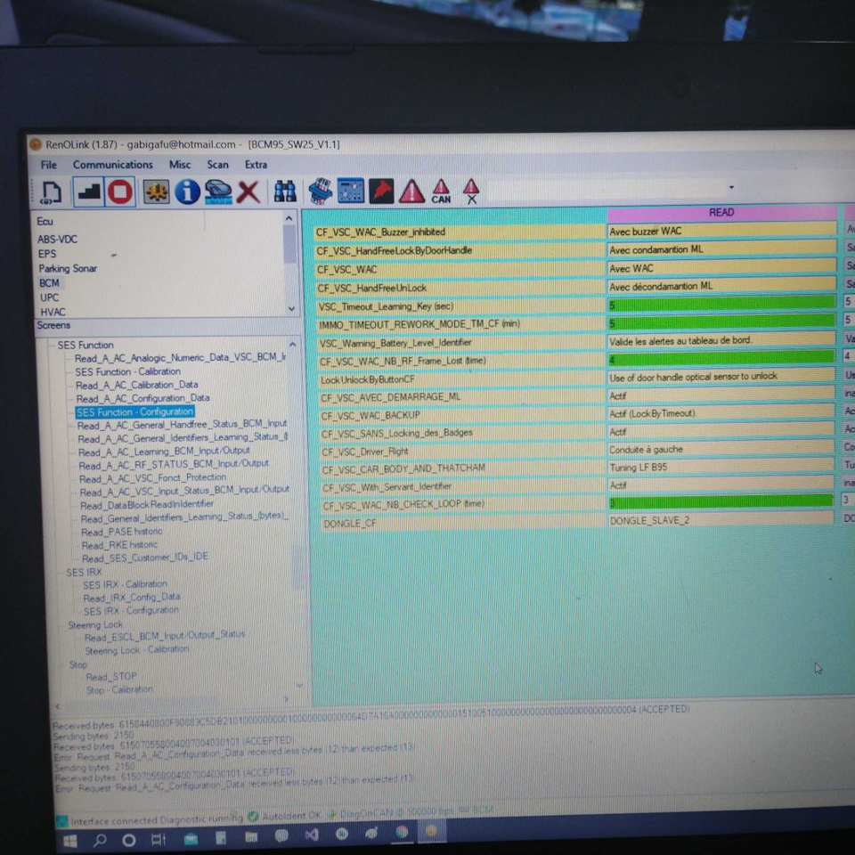The image size is (855, 855).
Task: Click the new document toolbar icon
Action: point(52,192)
